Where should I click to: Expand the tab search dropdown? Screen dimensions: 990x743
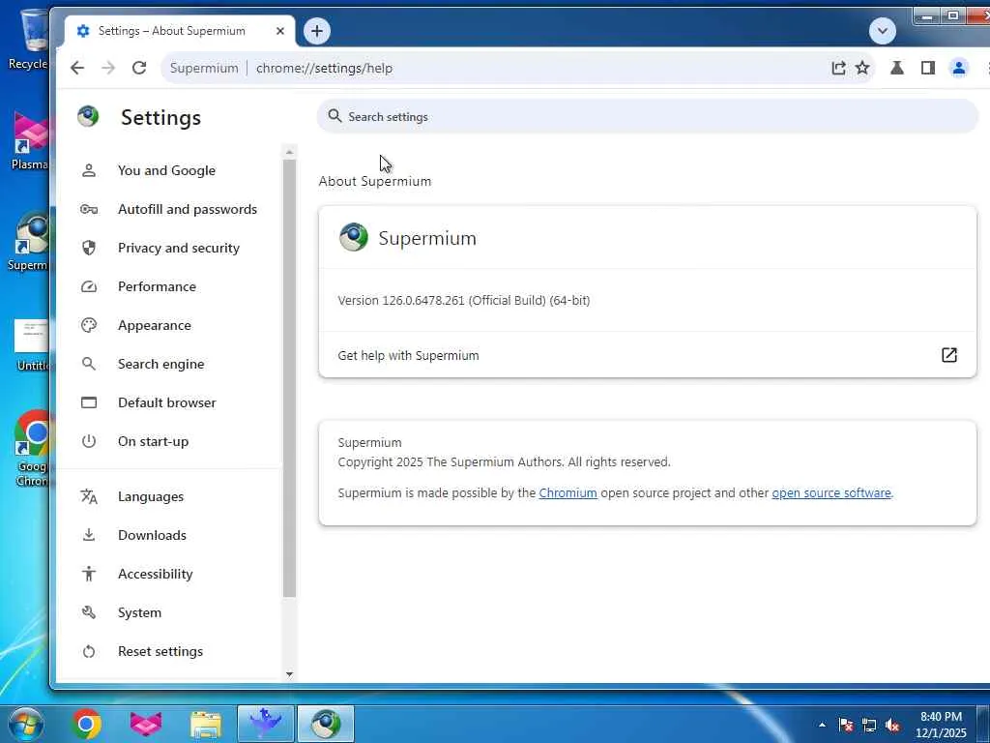882,31
